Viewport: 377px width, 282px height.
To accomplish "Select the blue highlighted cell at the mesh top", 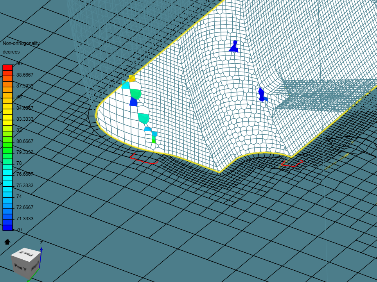I will (x=234, y=46).
